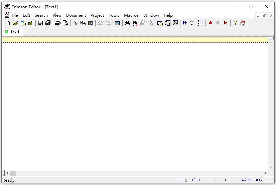This screenshot has height=185, width=276.
Task: Click the Help question mark icon
Action: click(235, 23)
